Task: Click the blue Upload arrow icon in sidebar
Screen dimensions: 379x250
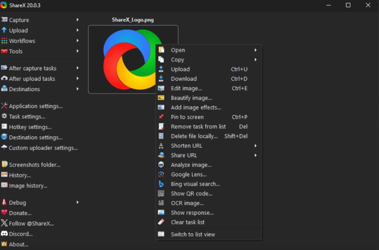Action: pyautogui.click(x=4, y=30)
